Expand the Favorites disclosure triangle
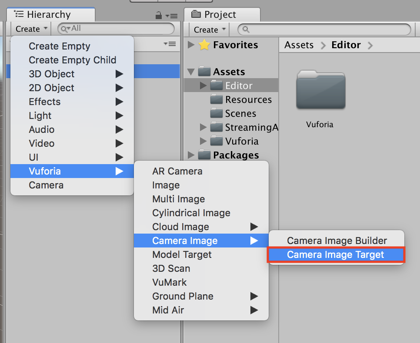This screenshot has height=343, width=420. (x=191, y=45)
